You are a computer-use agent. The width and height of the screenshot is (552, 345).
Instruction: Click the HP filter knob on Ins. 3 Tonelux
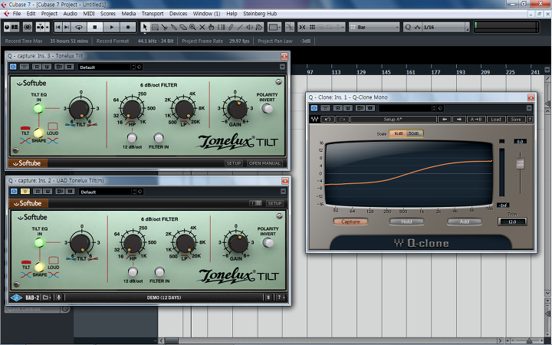[x=132, y=109]
